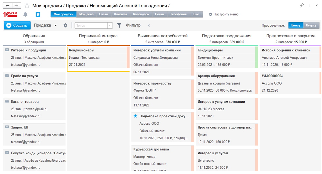Expand the Еще menu dropdown
Image resolution: width=322 pixels, height=174 pixels.
197,14
